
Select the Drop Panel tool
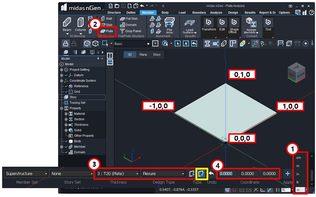[130, 31]
